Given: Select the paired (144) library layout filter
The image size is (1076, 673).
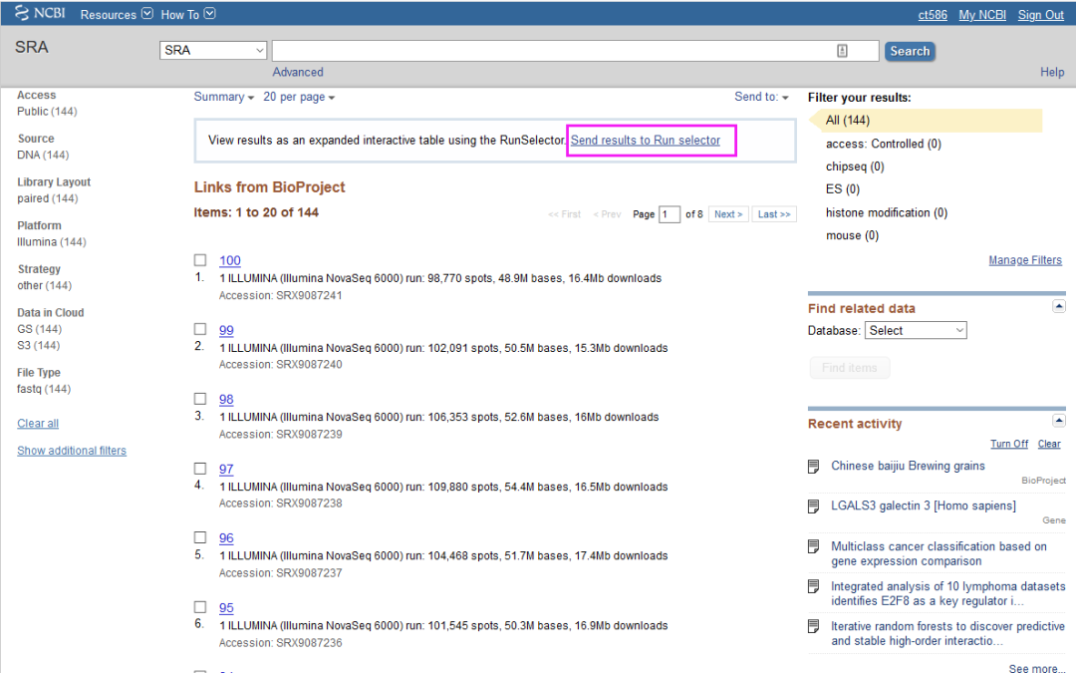Looking at the screenshot, I should click(x=48, y=198).
